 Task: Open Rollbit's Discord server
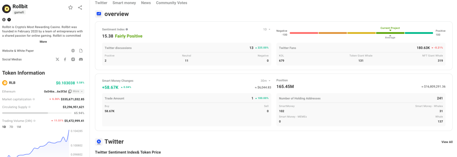81,59
